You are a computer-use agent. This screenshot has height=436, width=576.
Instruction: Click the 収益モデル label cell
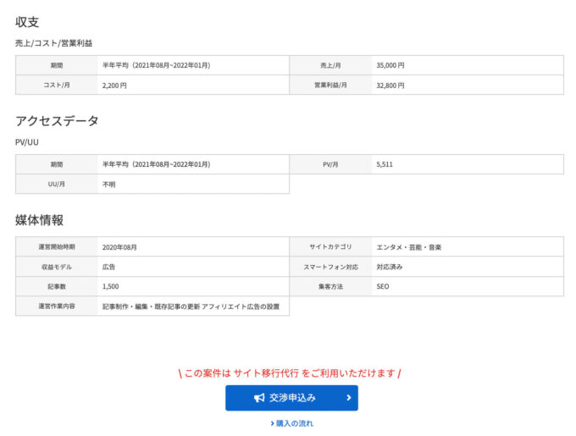coord(57,267)
